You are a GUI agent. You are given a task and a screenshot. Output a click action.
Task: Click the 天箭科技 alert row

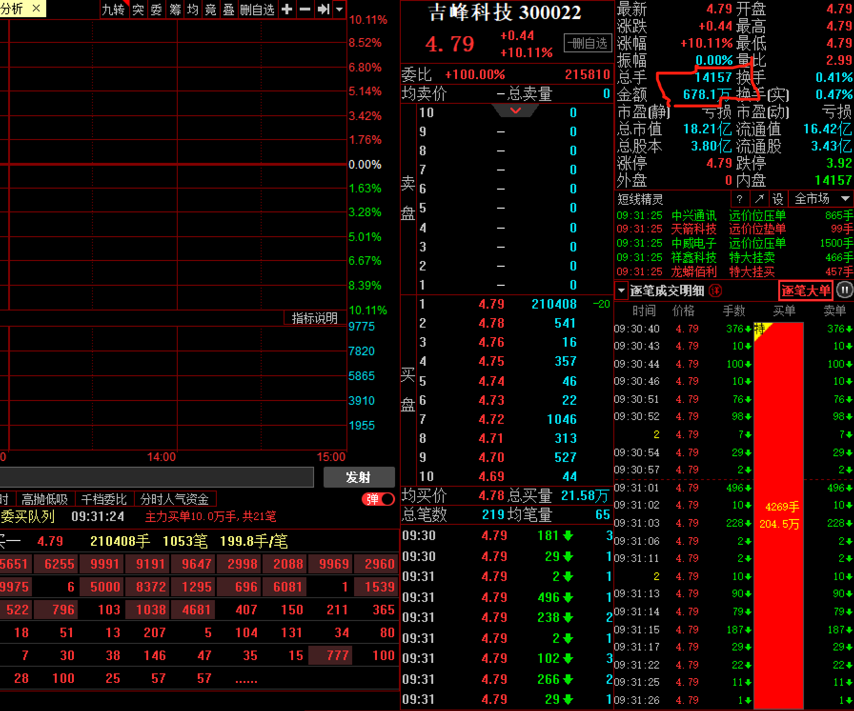pyautogui.click(x=734, y=229)
